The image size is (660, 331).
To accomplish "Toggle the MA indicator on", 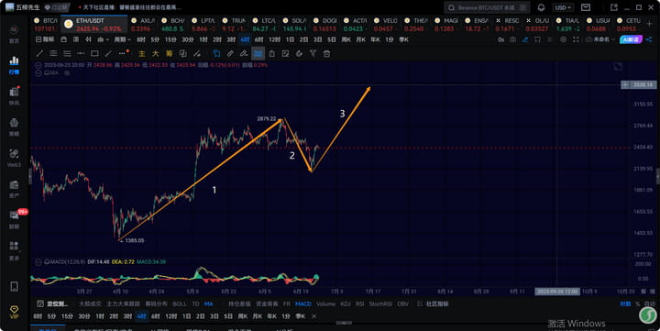I will click(x=208, y=303).
